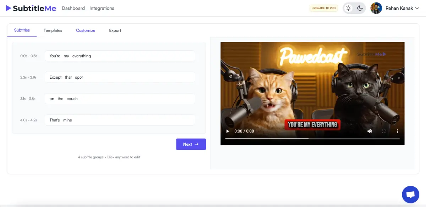This screenshot has width=426, height=207.
Task: Switch to the Templates tab
Action: pyautogui.click(x=53, y=30)
